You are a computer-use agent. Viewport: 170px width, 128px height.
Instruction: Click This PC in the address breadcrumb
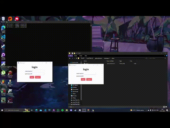(83, 58)
